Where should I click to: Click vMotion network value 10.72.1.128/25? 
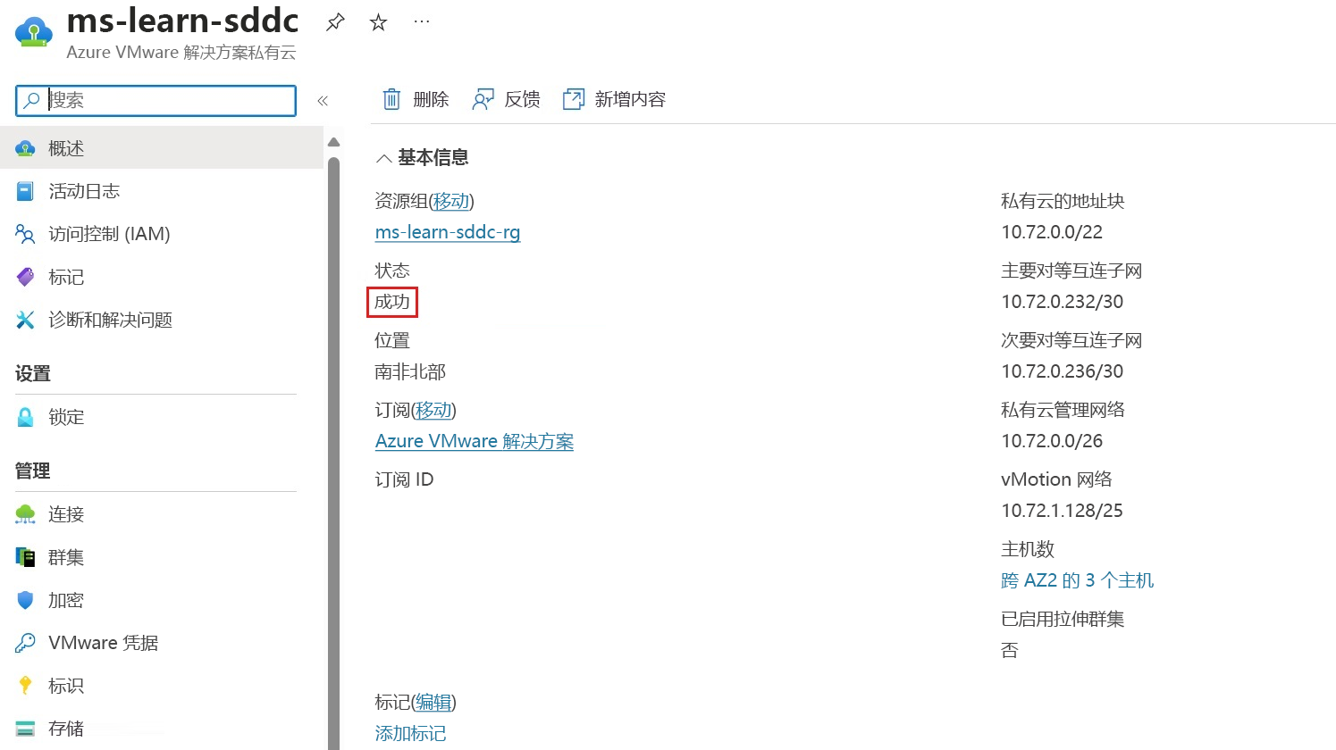click(x=1063, y=511)
